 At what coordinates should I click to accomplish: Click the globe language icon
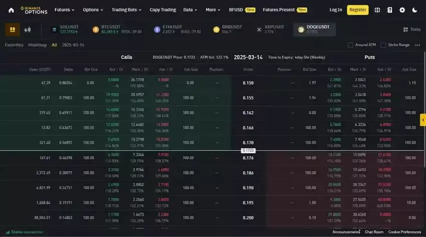tap(377, 10)
